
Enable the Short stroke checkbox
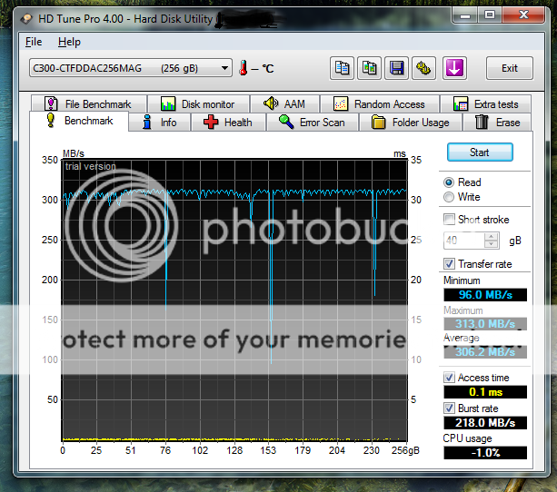pyautogui.click(x=449, y=220)
